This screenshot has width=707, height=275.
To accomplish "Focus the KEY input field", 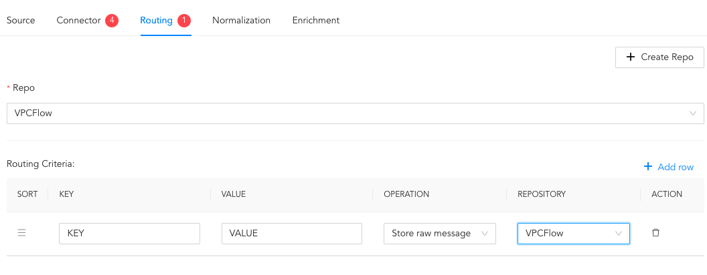I will click(x=129, y=233).
